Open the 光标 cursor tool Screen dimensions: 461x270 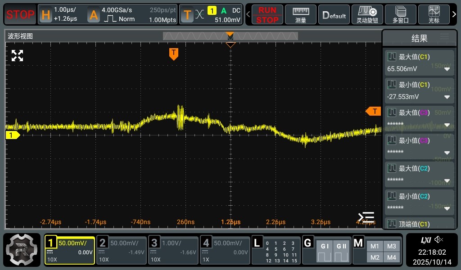click(x=434, y=14)
